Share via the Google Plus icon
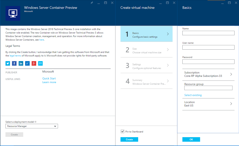 point(34,63)
